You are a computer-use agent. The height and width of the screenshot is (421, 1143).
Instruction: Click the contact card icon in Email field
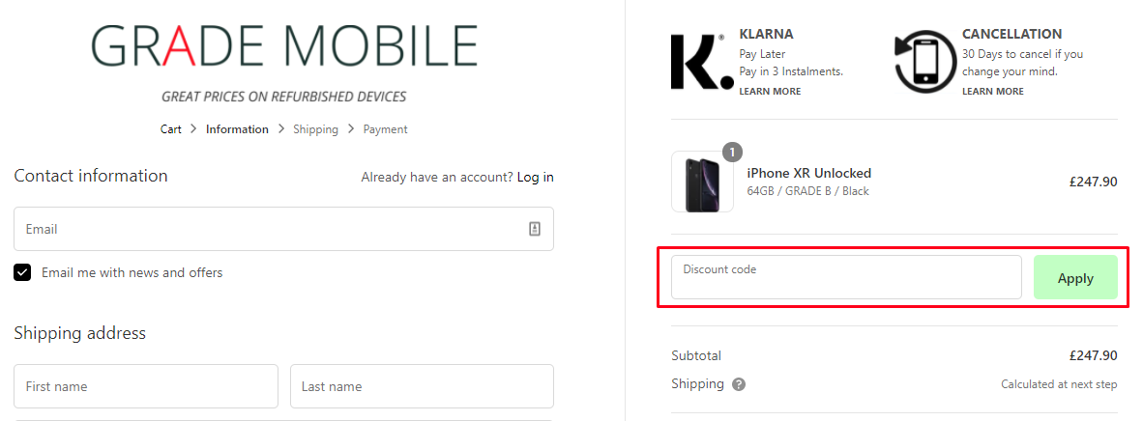pyautogui.click(x=535, y=229)
